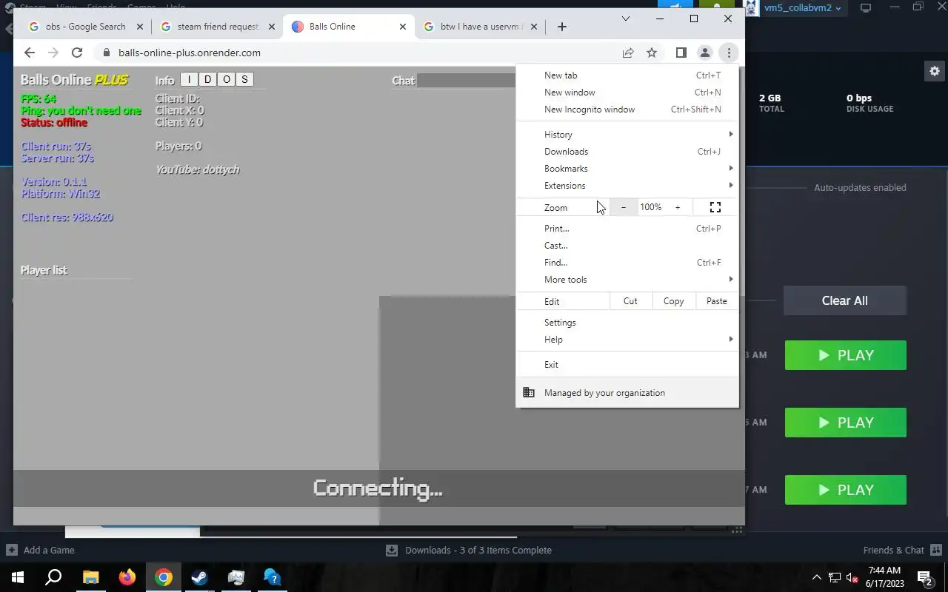Screen dimensions: 948x592
Task: Click the middle PLAY button in Steam
Action: (846, 423)
